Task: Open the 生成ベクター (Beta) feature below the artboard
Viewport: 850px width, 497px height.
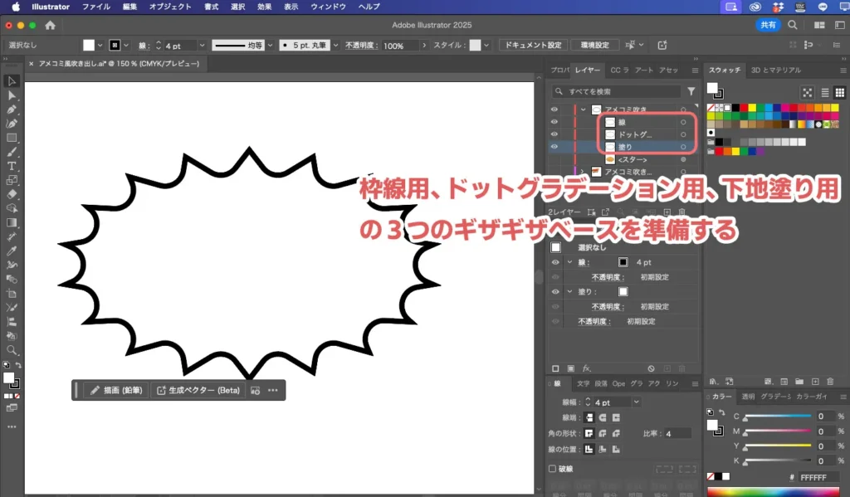Action: coord(205,390)
